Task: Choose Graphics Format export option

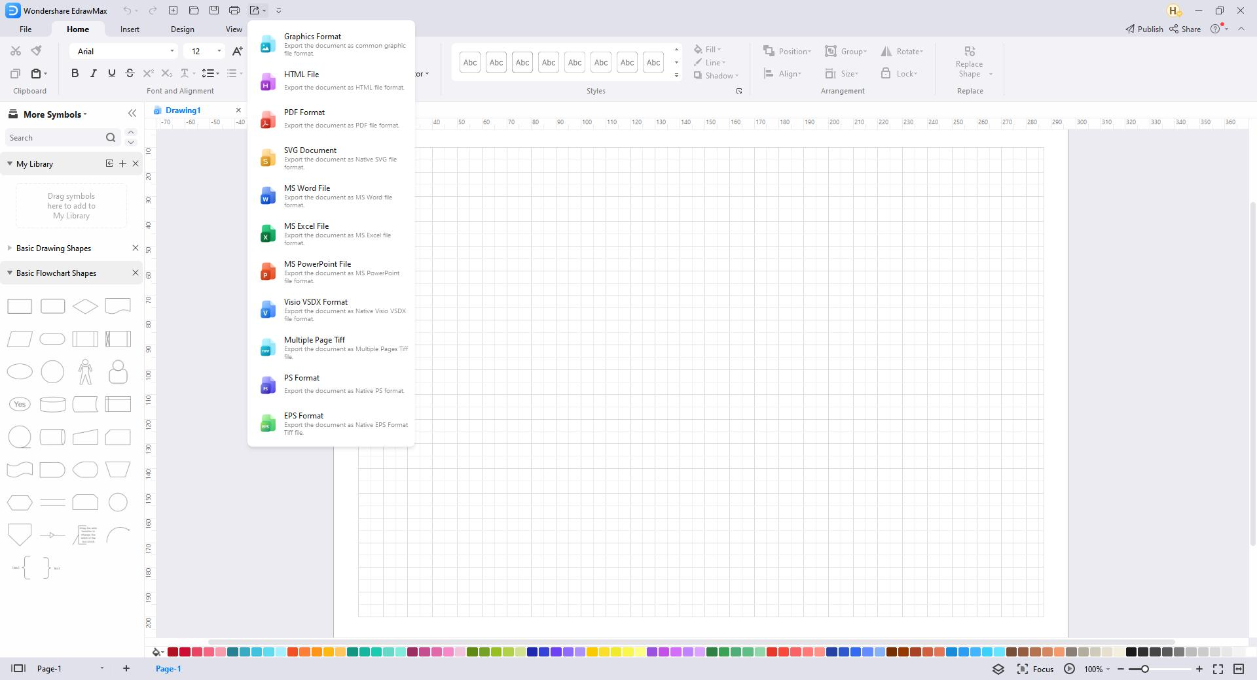Action: point(331,44)
